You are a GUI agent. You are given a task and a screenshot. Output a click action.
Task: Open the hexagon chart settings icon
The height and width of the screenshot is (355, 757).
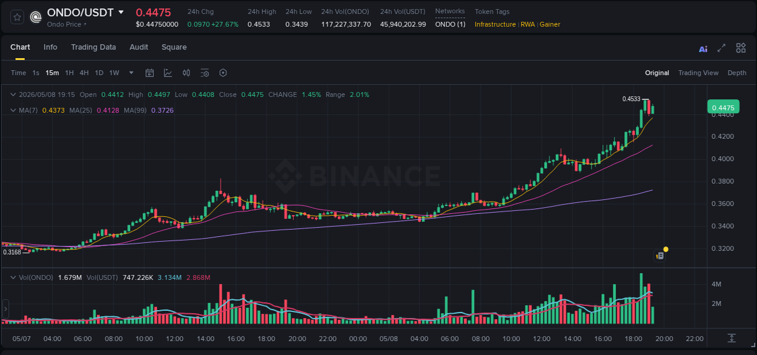pyautogui.click(x=223, y=73)
